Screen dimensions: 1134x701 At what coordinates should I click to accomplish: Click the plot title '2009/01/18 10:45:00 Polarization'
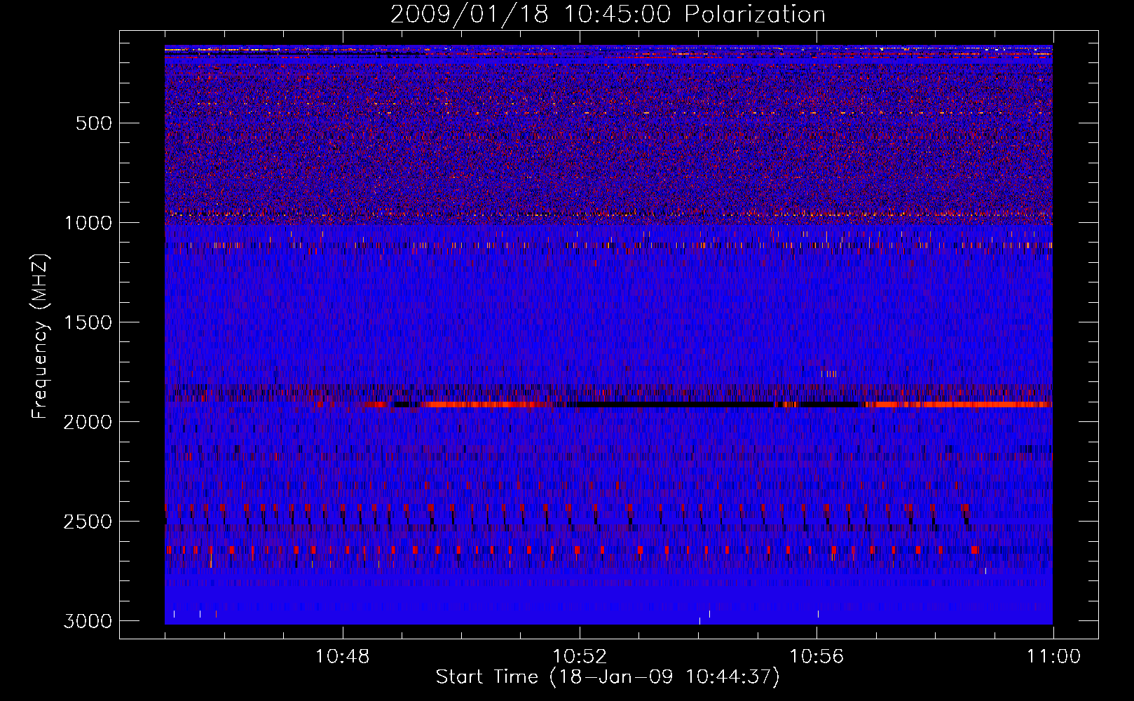click(x=608, y=14)
